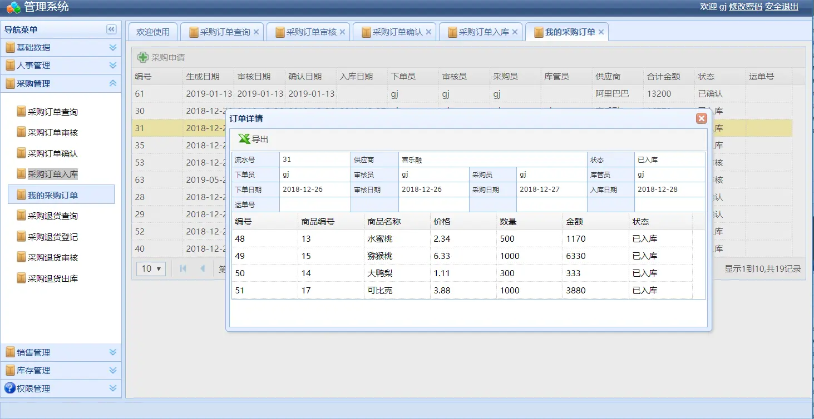
Task: Click the Excel export icon in order details
Action: [x=244, y=139]
